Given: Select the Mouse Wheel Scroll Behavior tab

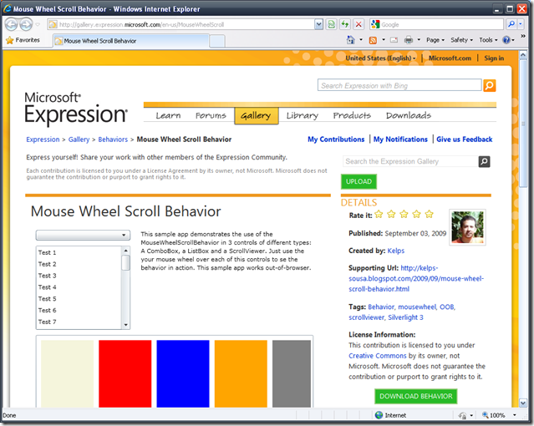Looking at the screenshot, I should coord(131,41).
